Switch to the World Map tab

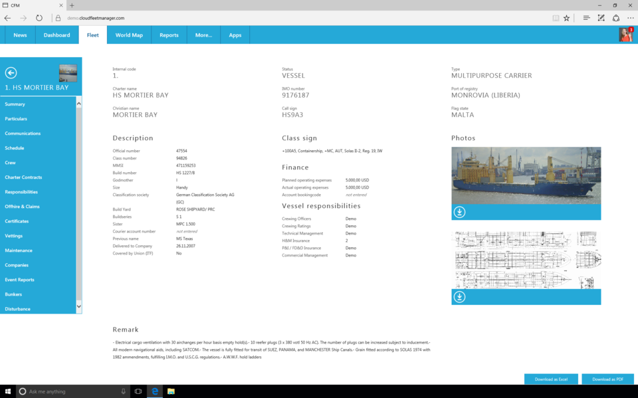tap(129, 35)
